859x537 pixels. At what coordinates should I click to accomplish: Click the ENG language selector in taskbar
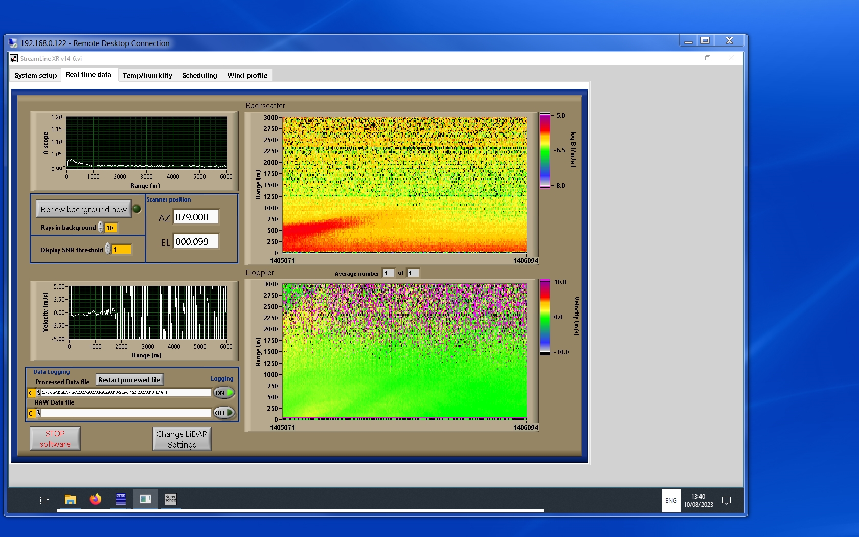(671, 501)
